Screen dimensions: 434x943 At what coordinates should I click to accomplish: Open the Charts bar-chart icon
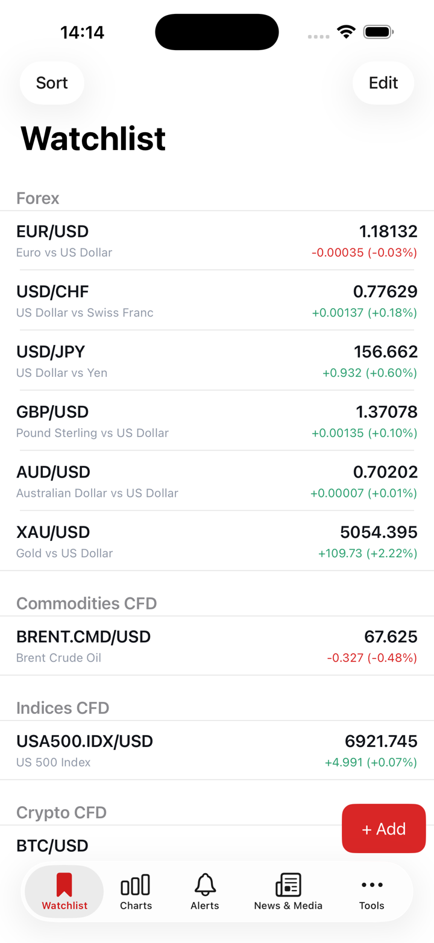[136, 885]
